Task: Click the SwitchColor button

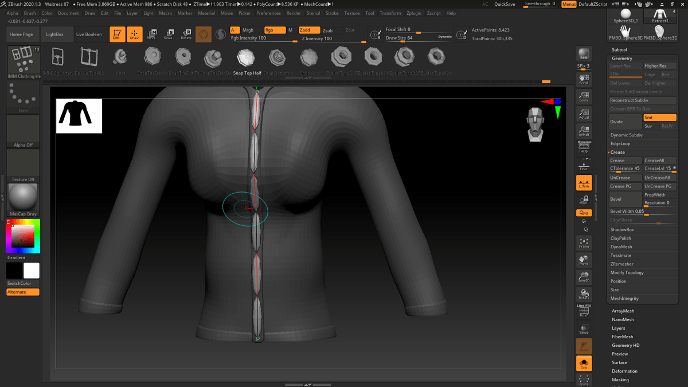Action: (x=23, y=283)
